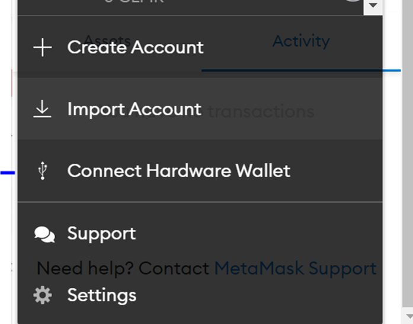Screen dimensions: 413x324
Task: Click the plus icon beside Create Account
Action: [43, 47]
